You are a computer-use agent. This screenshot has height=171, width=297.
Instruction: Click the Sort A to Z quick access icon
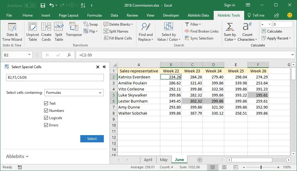pyautogui.click(x=83, y=5)
